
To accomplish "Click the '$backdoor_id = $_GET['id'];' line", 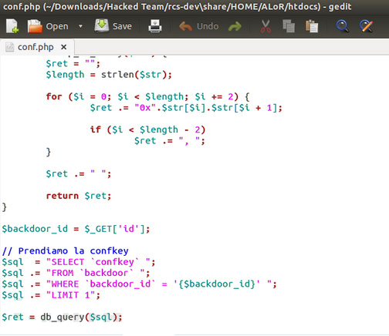I will tap(76, 229).
